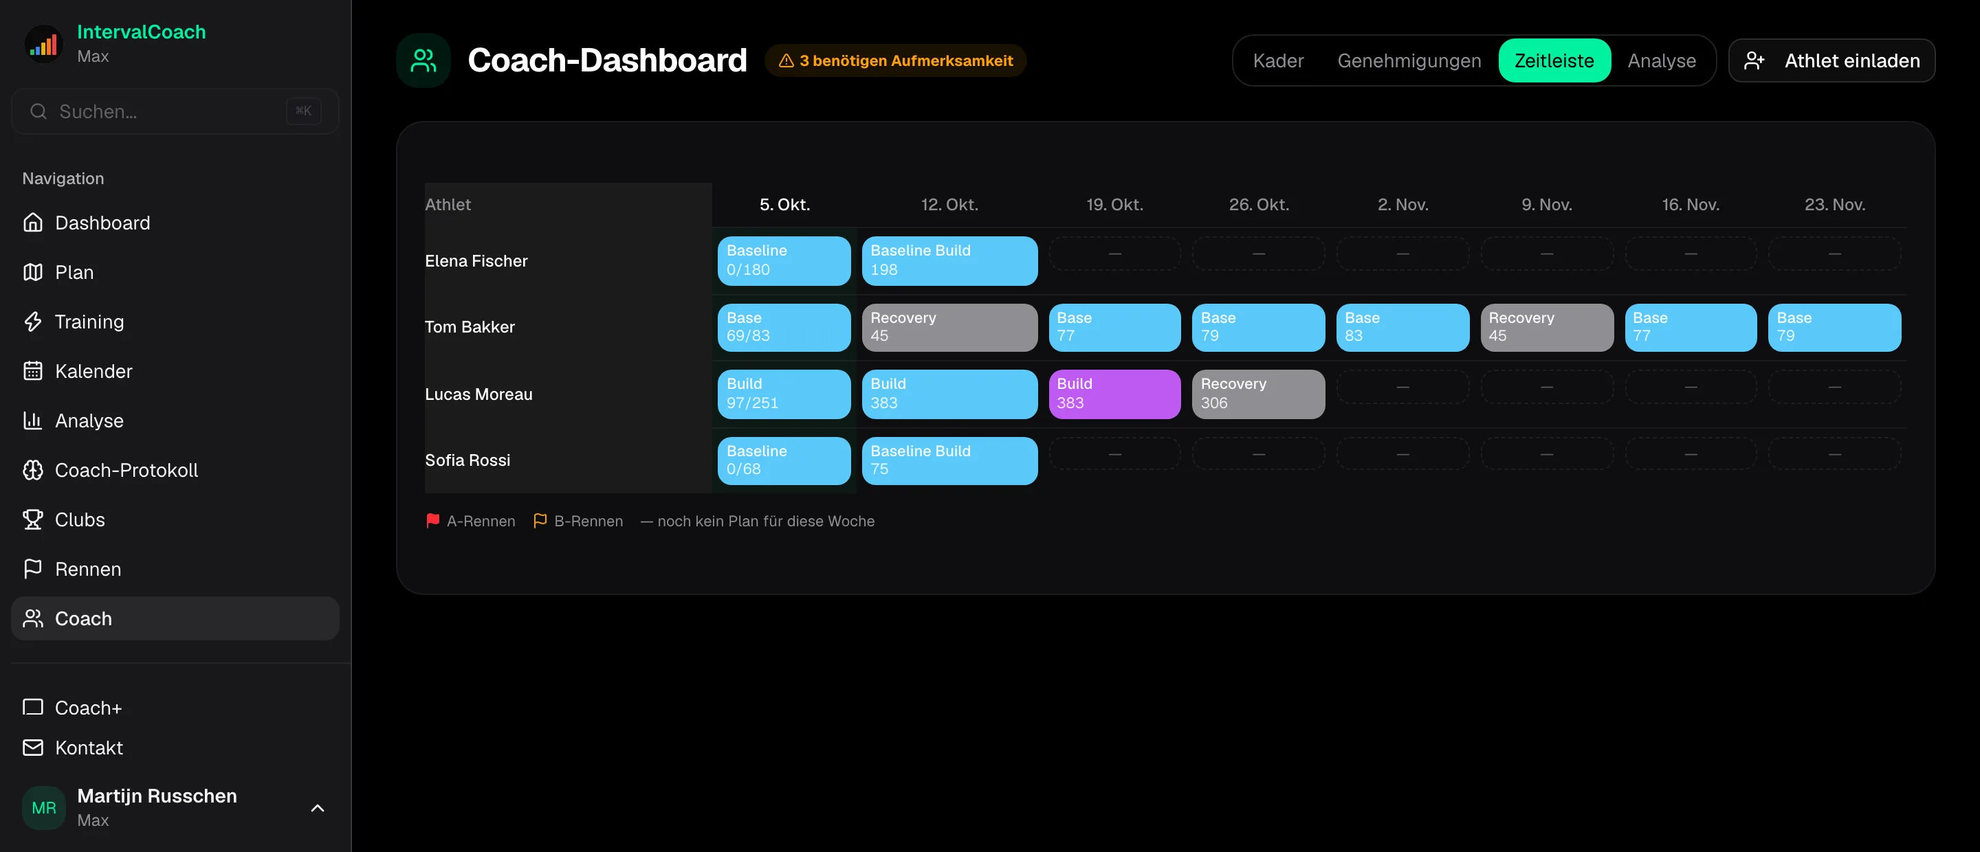Select Tom Bakker's Base 69/83 block

click(784, 327)
